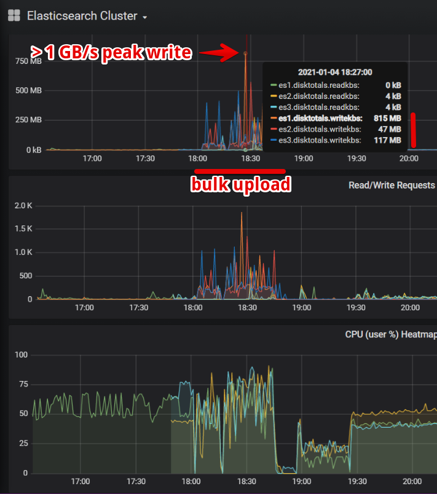
Task: Click the 750 MB axis label
Action: click(29, 61)
